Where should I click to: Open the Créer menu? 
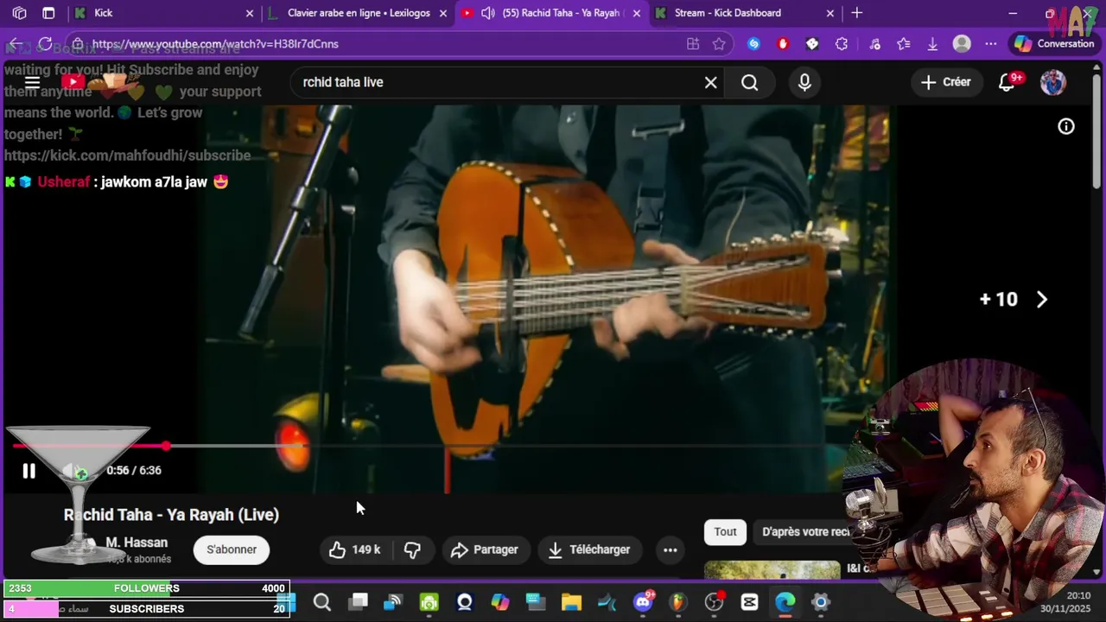click(x=945, y=82)
